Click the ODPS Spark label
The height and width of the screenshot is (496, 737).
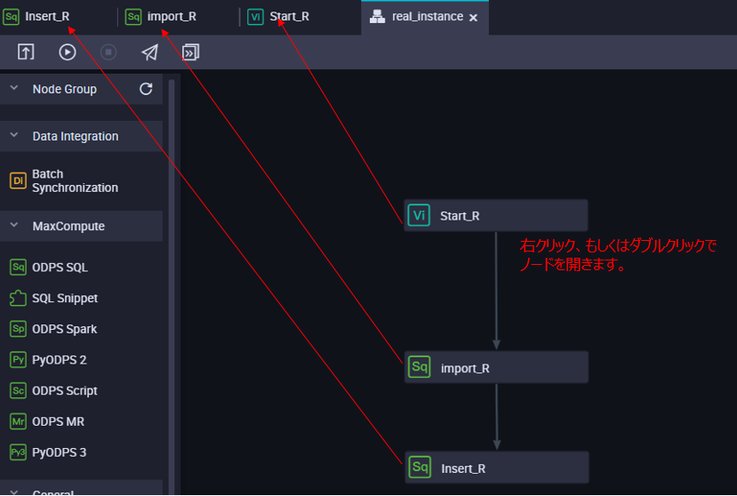coord(64,329)
